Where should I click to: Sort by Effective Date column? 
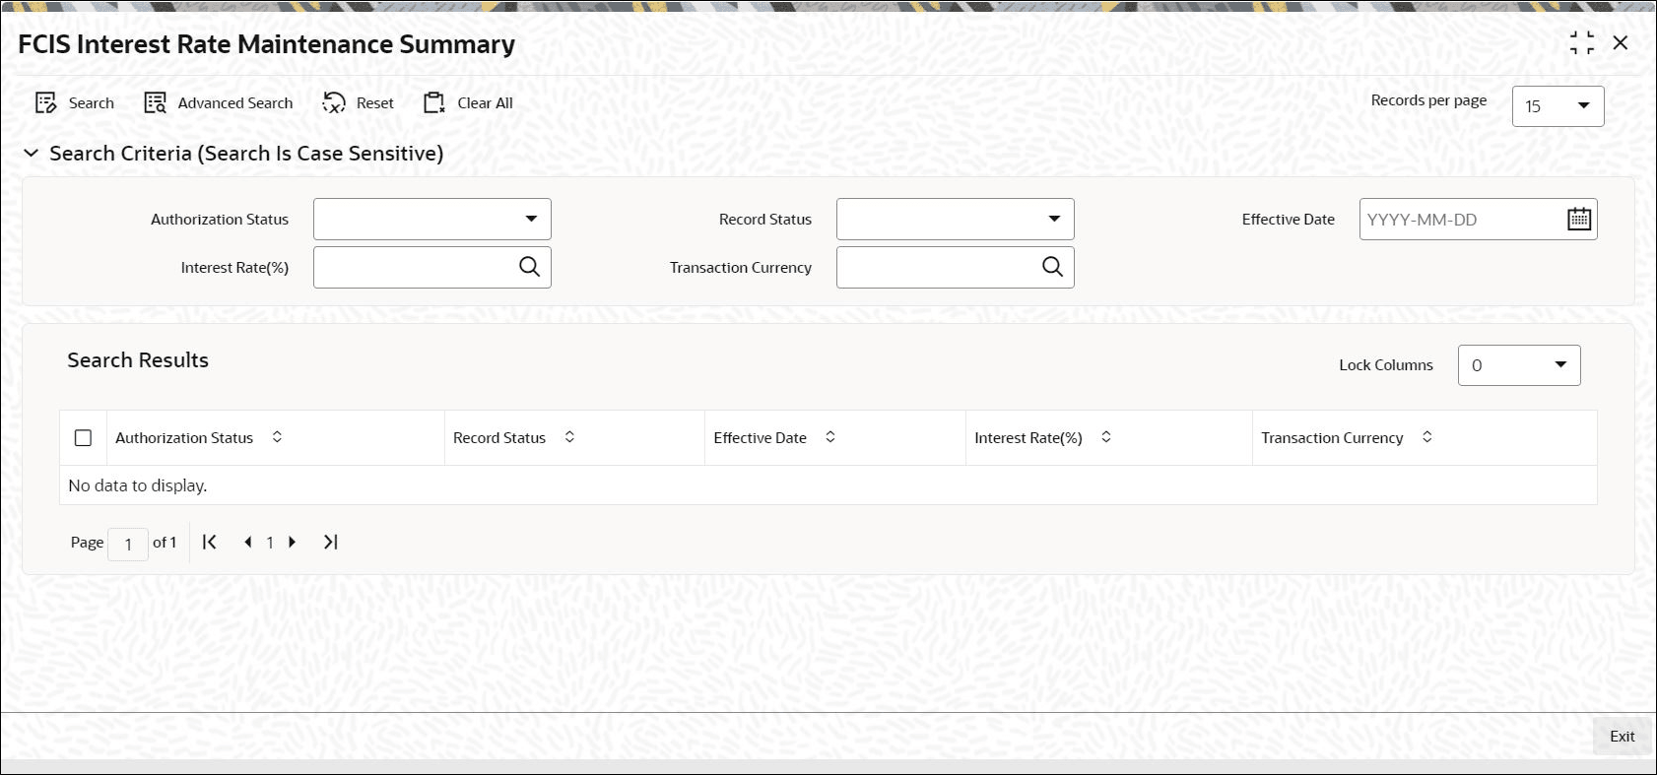[x=830, y=437]
